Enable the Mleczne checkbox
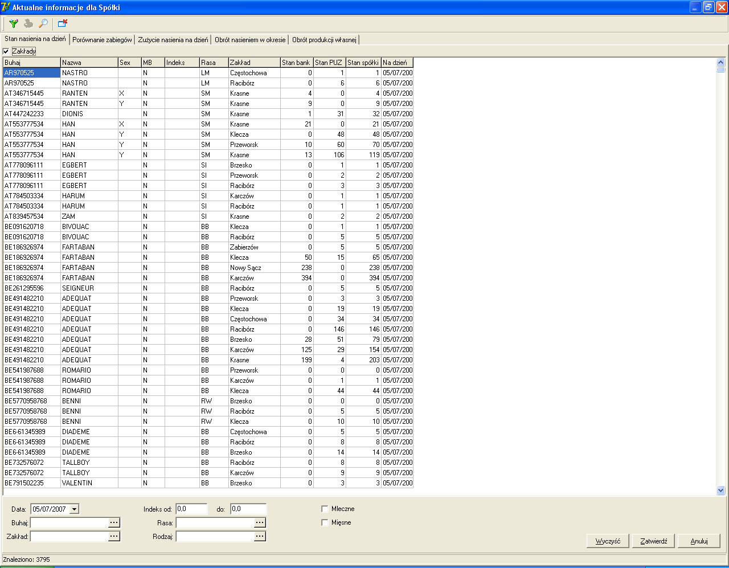Viewport: 729px width, 568px height. (x=325, y=509)
